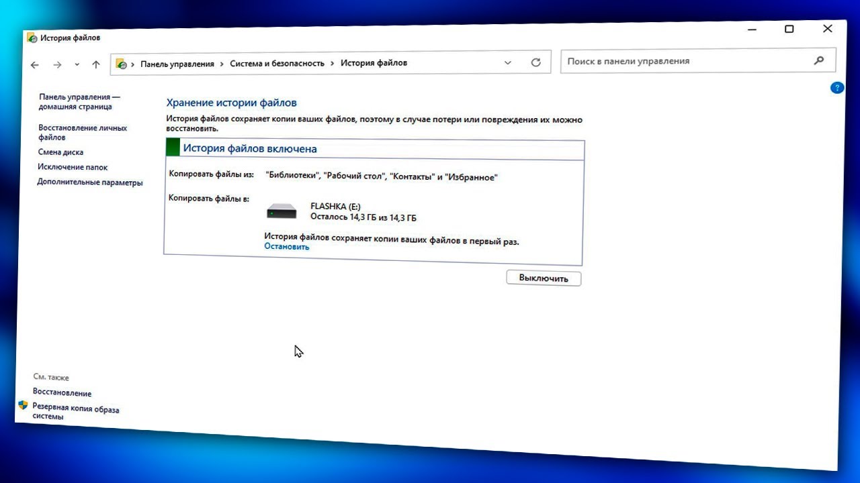
Task: Expand chevron after Панель управления breadcrumb
Action: point(222,64)
